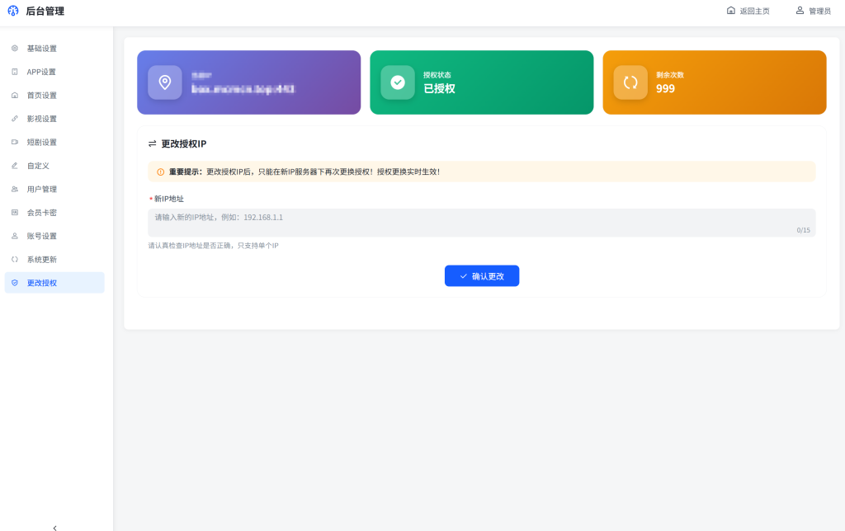Click the 基础设置 gear icon in sidebar

coord(15,49)
